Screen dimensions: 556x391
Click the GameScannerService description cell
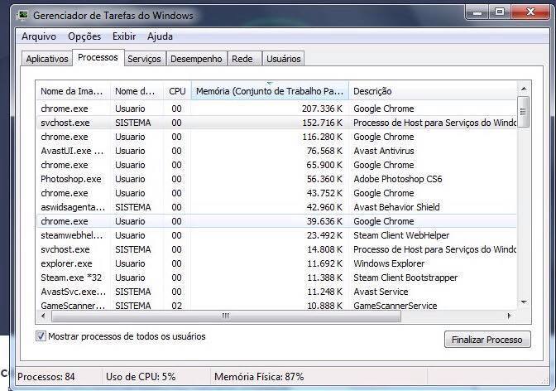click(x=395, y=306)
